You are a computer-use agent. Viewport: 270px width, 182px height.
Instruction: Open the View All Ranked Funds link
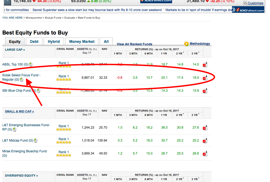tap(135, 44)
